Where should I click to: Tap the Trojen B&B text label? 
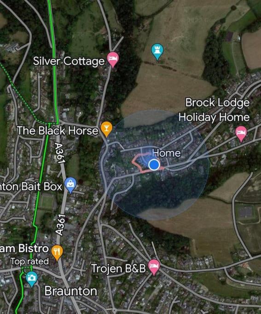click(118, 268)
